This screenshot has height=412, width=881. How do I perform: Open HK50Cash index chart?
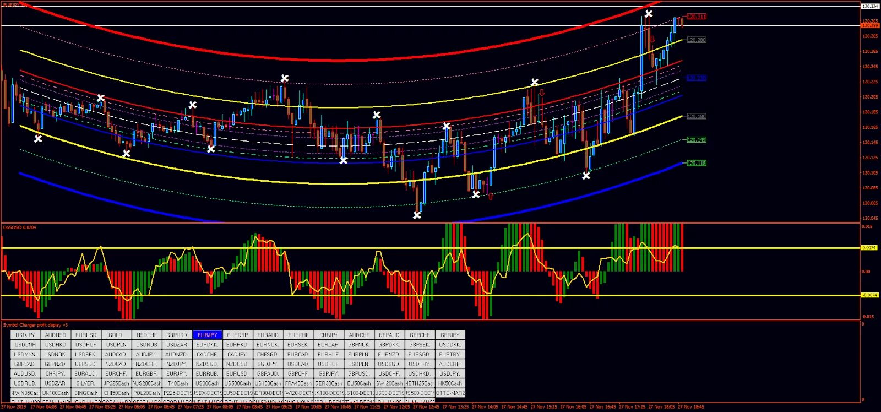[x=450, y=383]
